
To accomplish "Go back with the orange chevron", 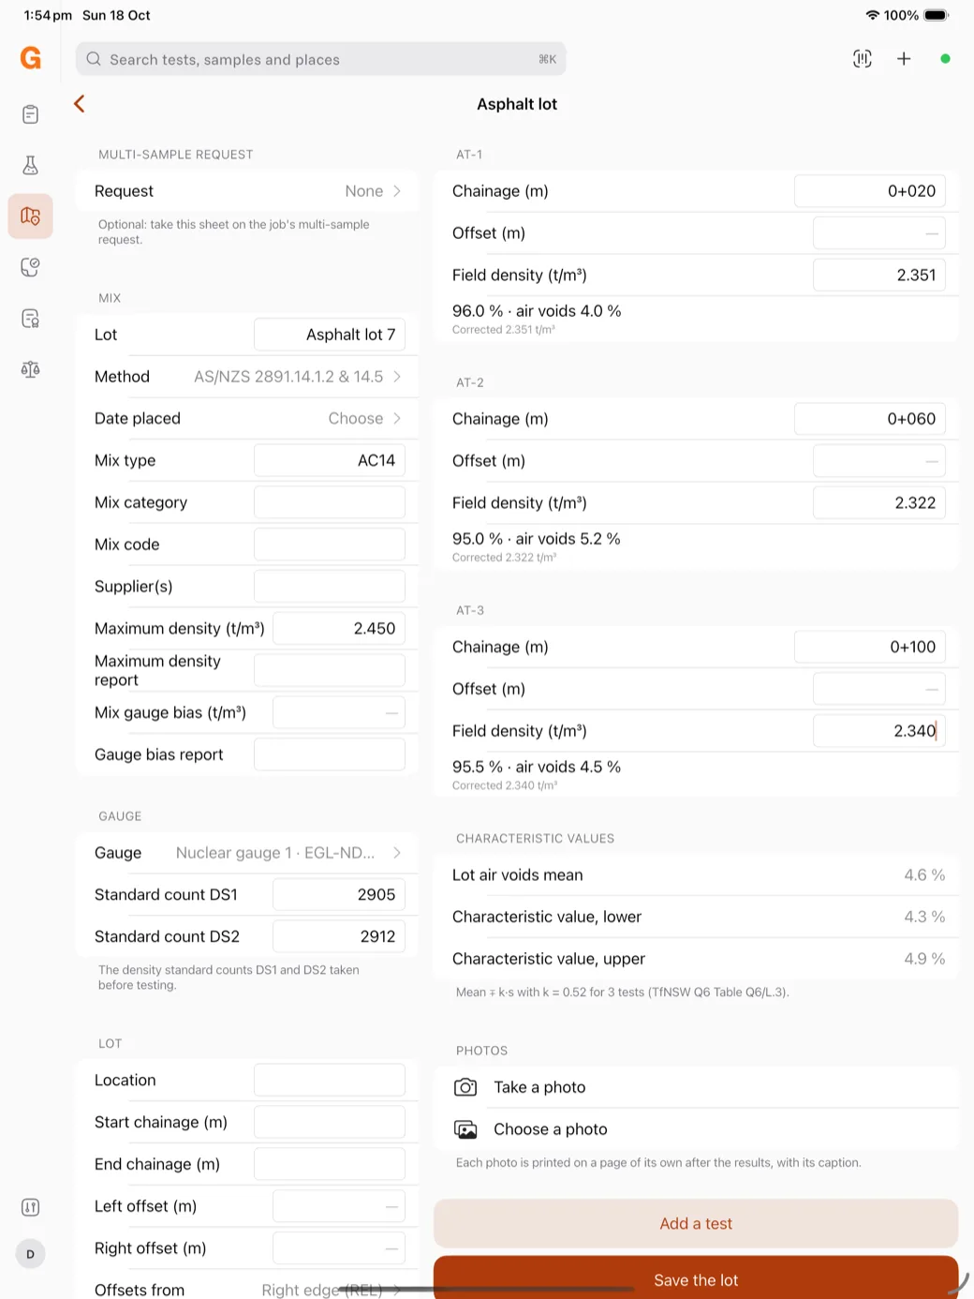I will [x=80, y=104].
